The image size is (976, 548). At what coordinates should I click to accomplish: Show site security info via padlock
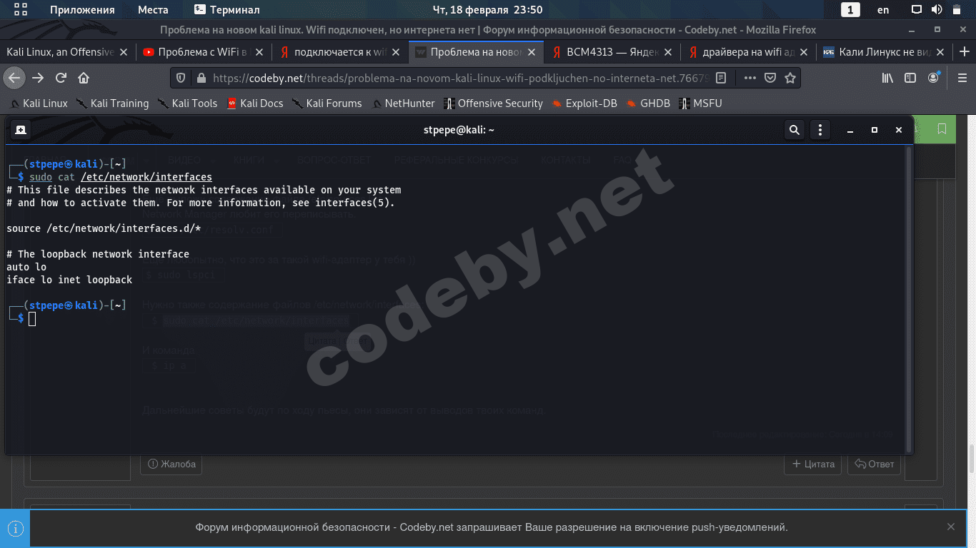[x=200, y=78]
